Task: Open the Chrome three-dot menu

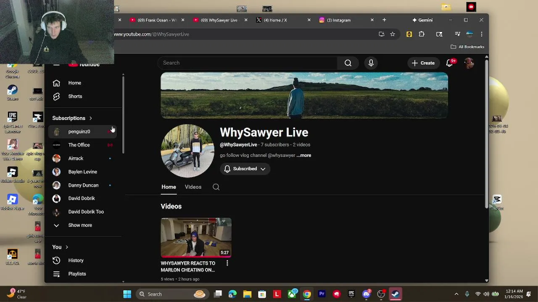Action: click(x=482, y=34)
